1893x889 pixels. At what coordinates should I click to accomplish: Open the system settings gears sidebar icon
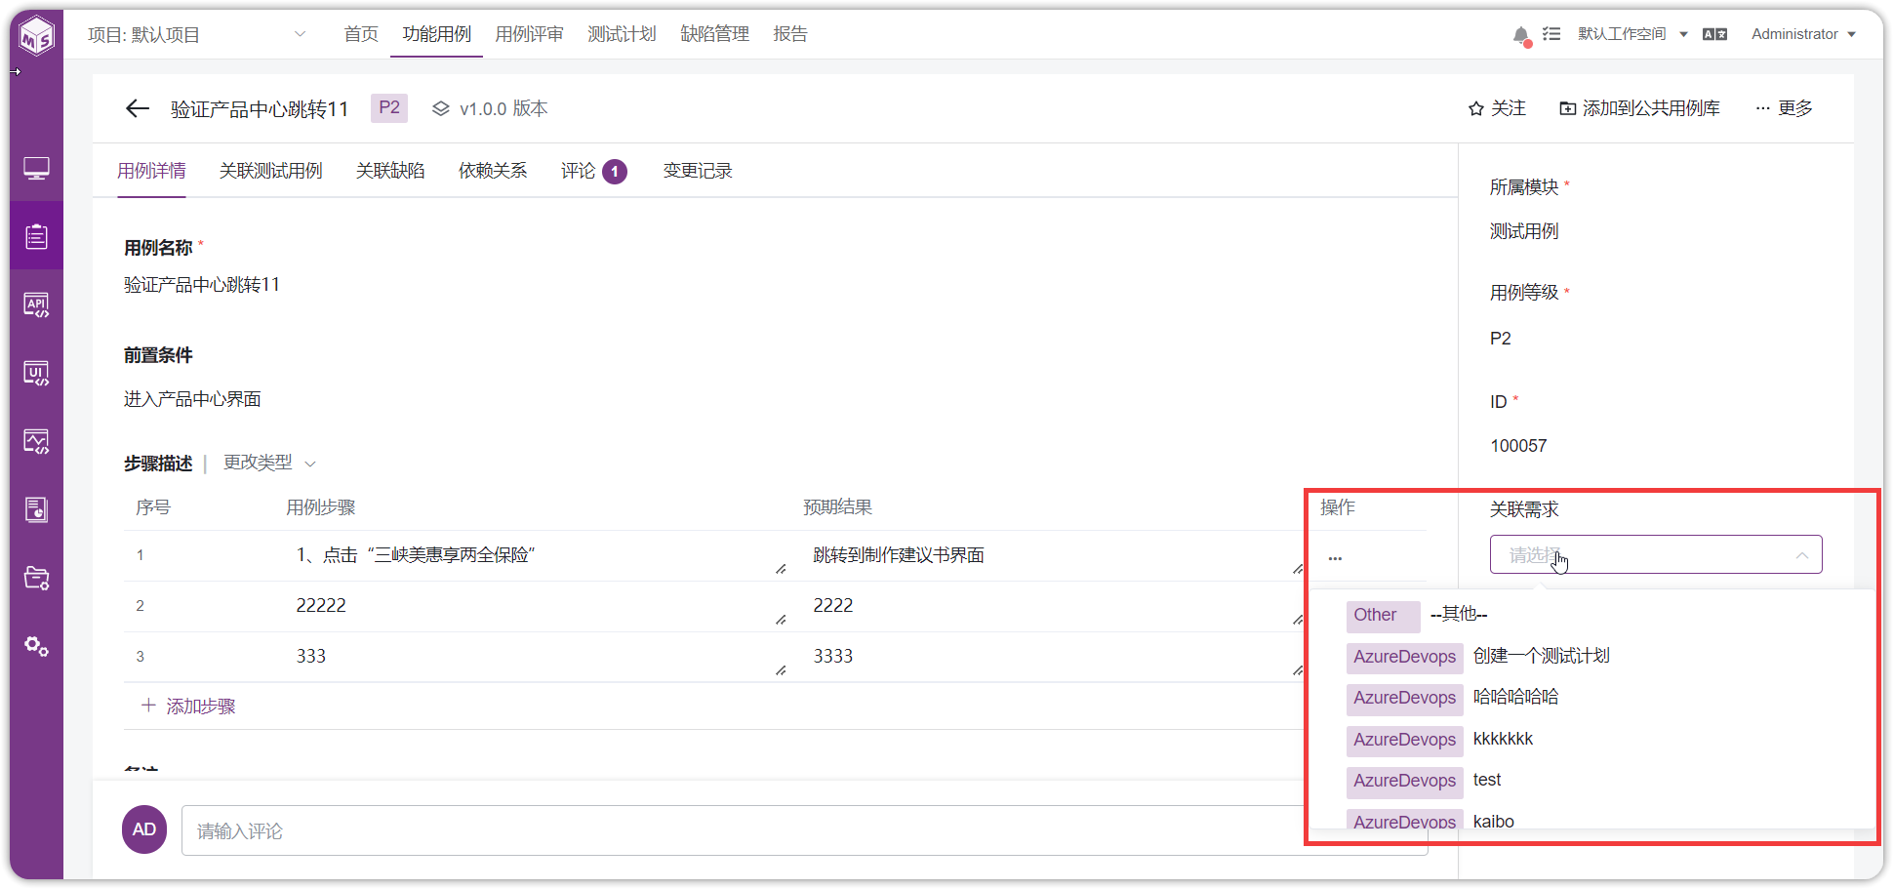(37, 646)
